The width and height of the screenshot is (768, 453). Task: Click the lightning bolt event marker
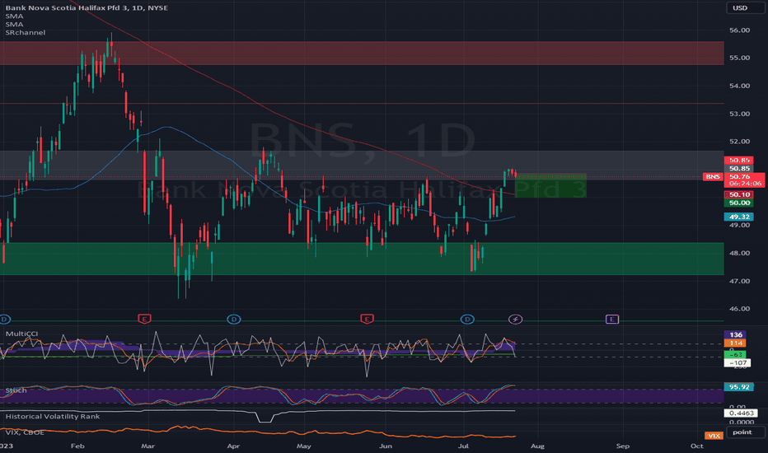click(x=515, y=320)
